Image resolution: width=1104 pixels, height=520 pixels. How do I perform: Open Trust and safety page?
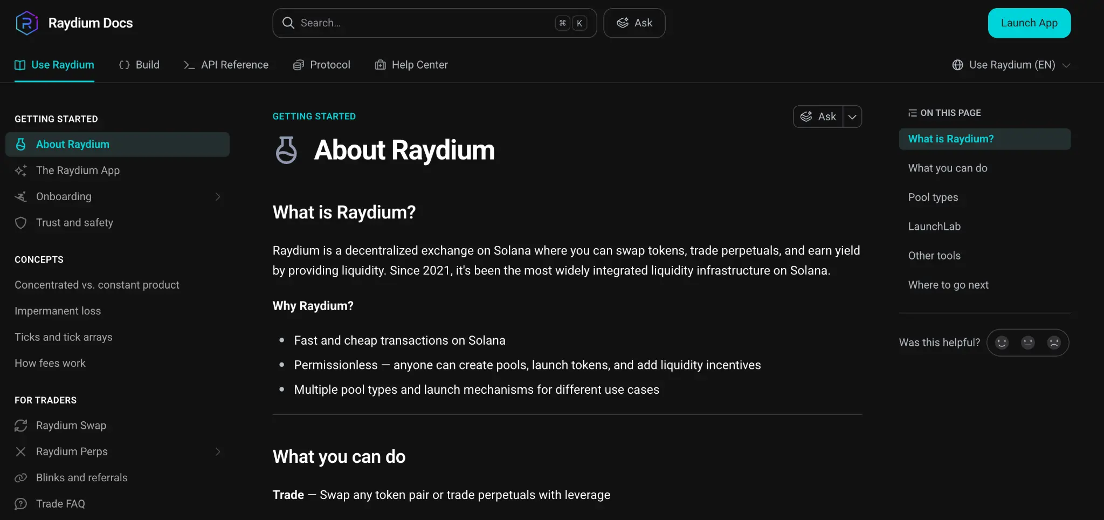[118, 223]
